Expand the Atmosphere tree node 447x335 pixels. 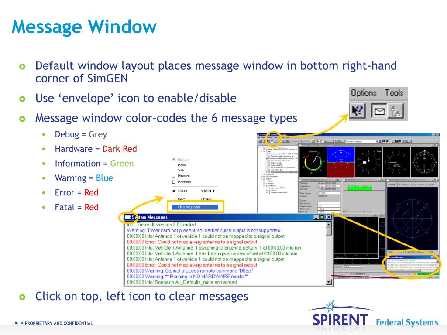point(261,174)
